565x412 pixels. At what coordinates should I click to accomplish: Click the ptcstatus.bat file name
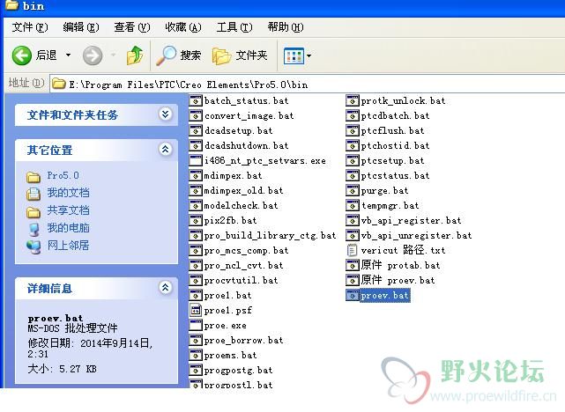coord(395,175)
